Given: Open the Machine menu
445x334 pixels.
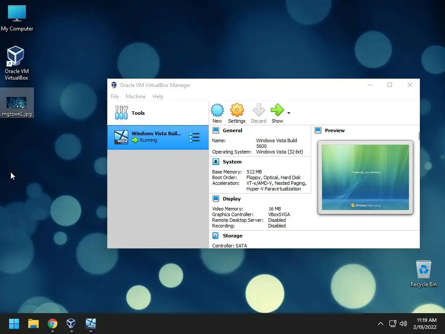Looking at the screenshot, I should click(136, 97).
